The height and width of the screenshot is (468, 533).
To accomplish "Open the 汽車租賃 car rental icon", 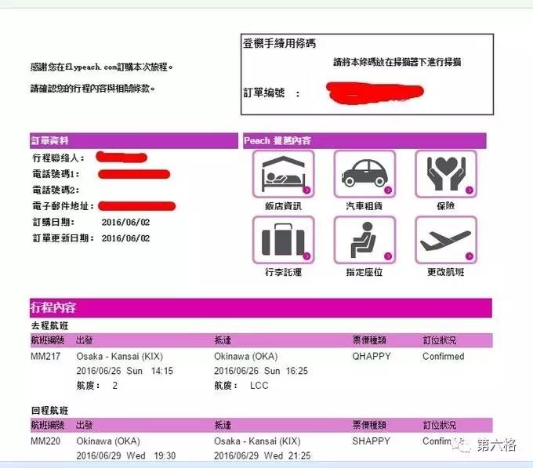I will coord(364,174).
